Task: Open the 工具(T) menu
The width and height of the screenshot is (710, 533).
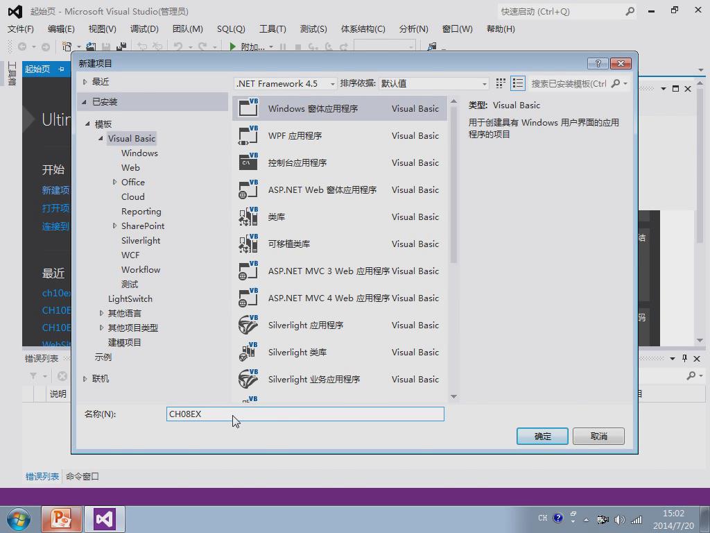Action: pyautogui.click(x=272, y=29)
